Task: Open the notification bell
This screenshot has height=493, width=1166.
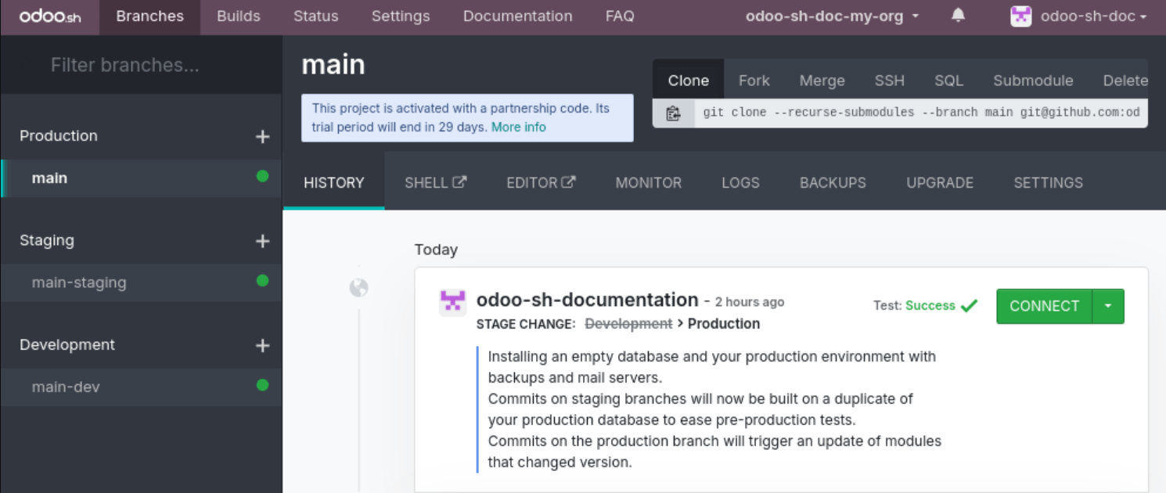Action: tap(958, 16)
